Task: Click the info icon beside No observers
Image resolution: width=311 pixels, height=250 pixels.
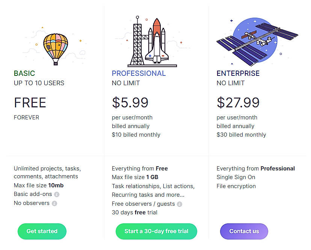Action: pos(54,203)
